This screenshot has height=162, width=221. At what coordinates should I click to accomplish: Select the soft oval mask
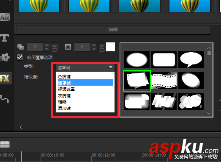click(137, 60)
